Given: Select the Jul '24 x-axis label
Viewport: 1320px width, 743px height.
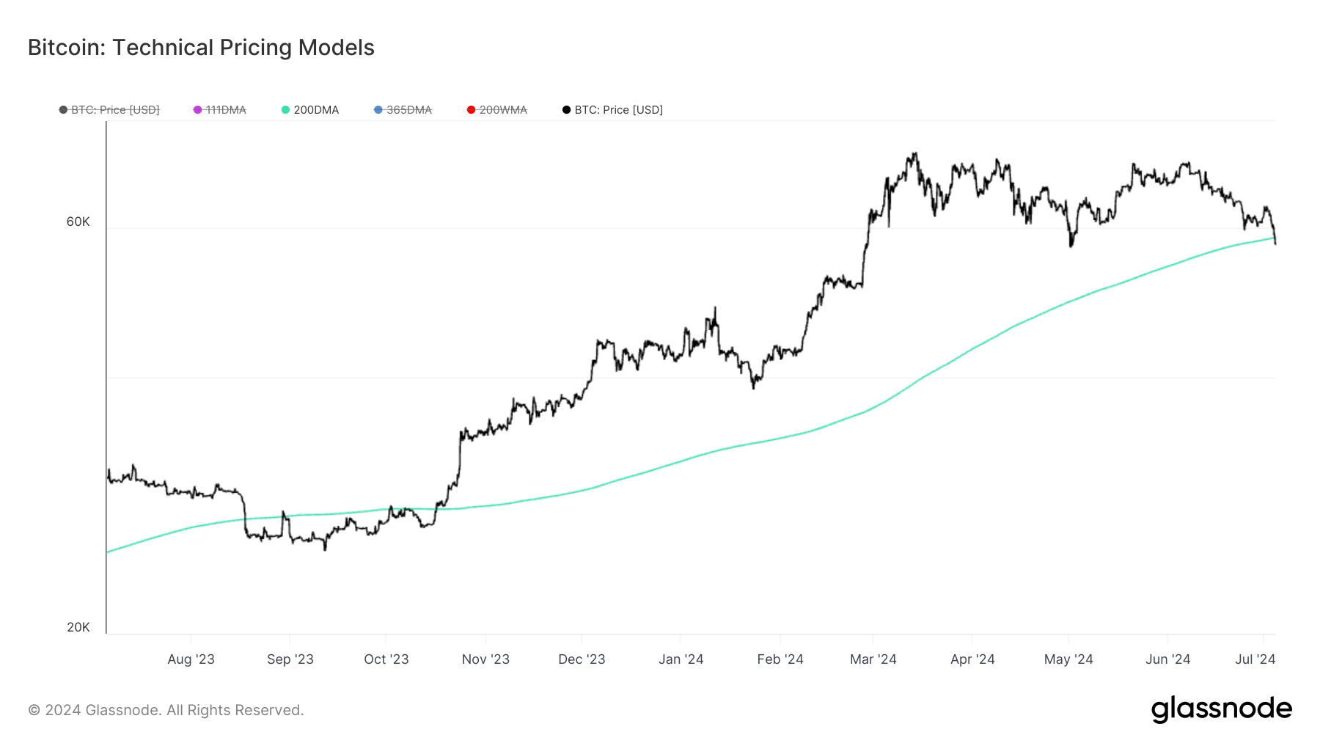Looking at the screenshot, I should [1255, 659].
